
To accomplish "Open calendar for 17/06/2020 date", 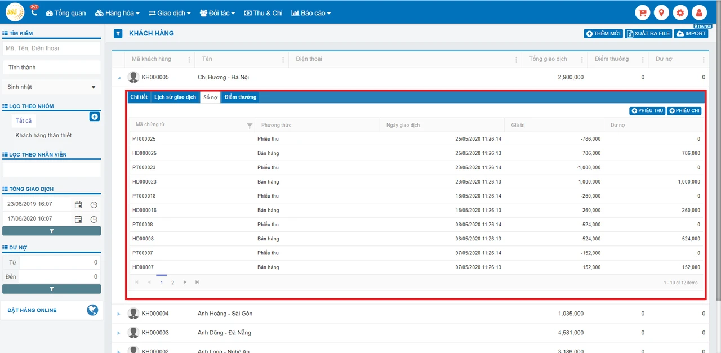I will coord(78,219).
